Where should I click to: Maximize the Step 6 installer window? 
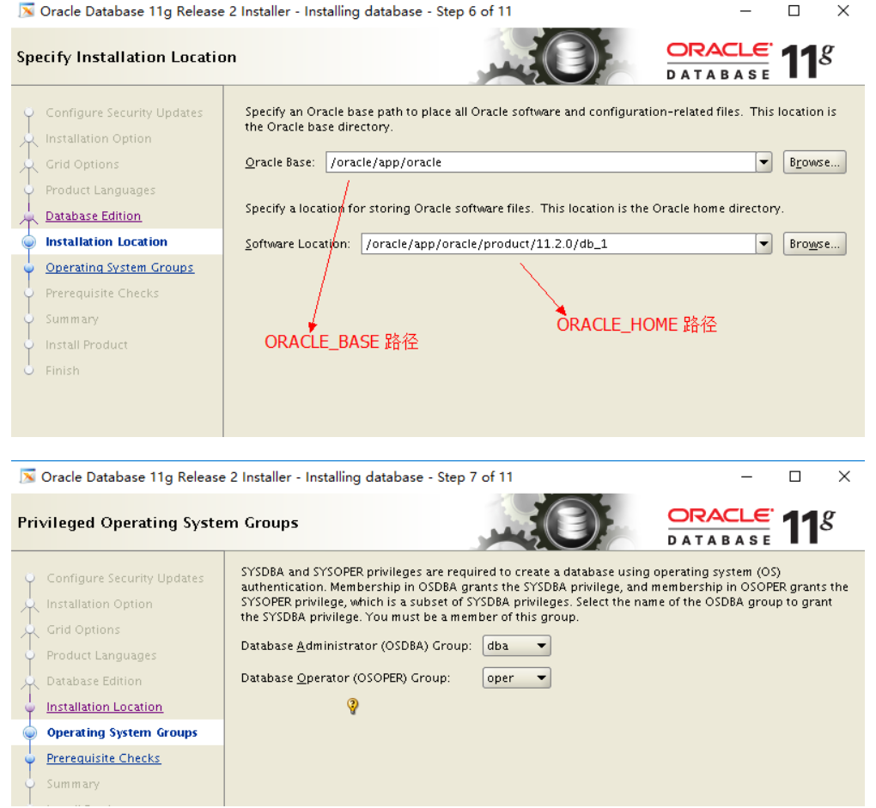coord(794,10)
